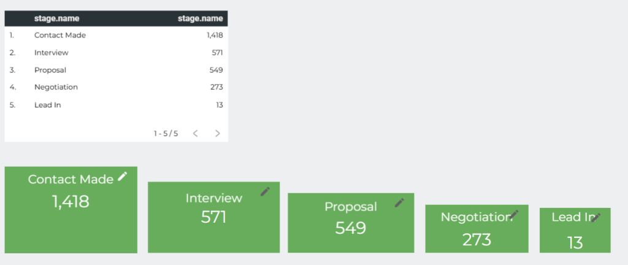The width and height of the screenshot is (628, 265).
Task: Click the 549 value on Proposal scorecard
Action: click(x=350, y=228)
